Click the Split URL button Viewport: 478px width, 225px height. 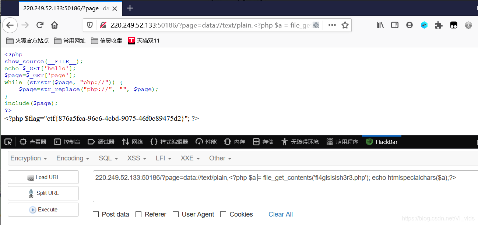click(x=43, y=193)
